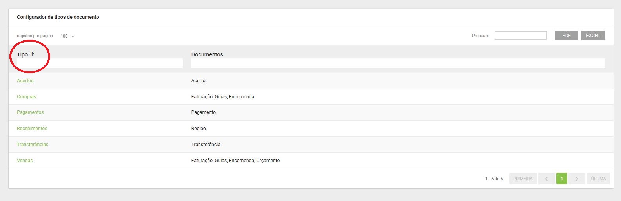Click the Documentos column filter input
Image resolution: width=621 pixels, height=201 pixels.
coord(398,63)
